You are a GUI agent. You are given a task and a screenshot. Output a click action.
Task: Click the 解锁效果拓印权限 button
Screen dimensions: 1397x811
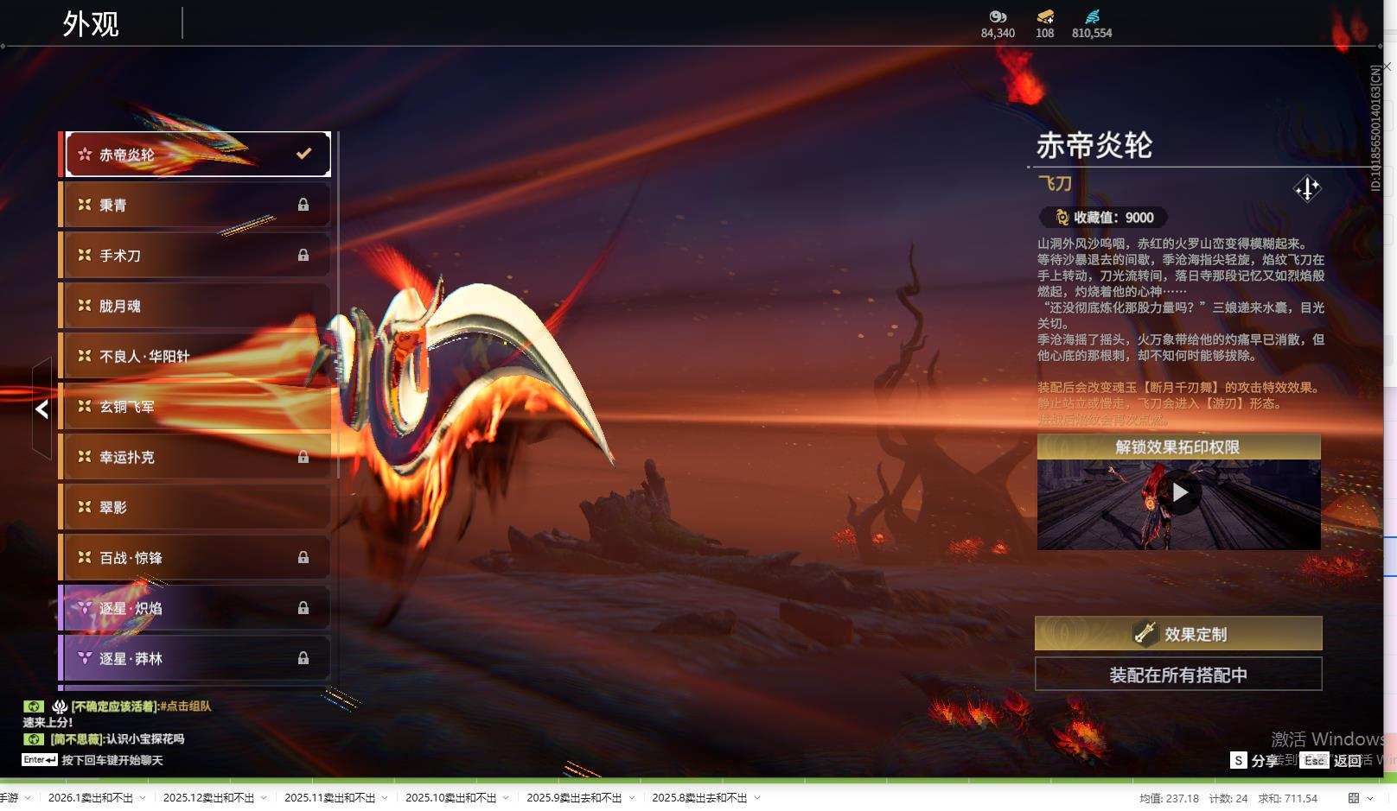click(x=1178, y=447)
